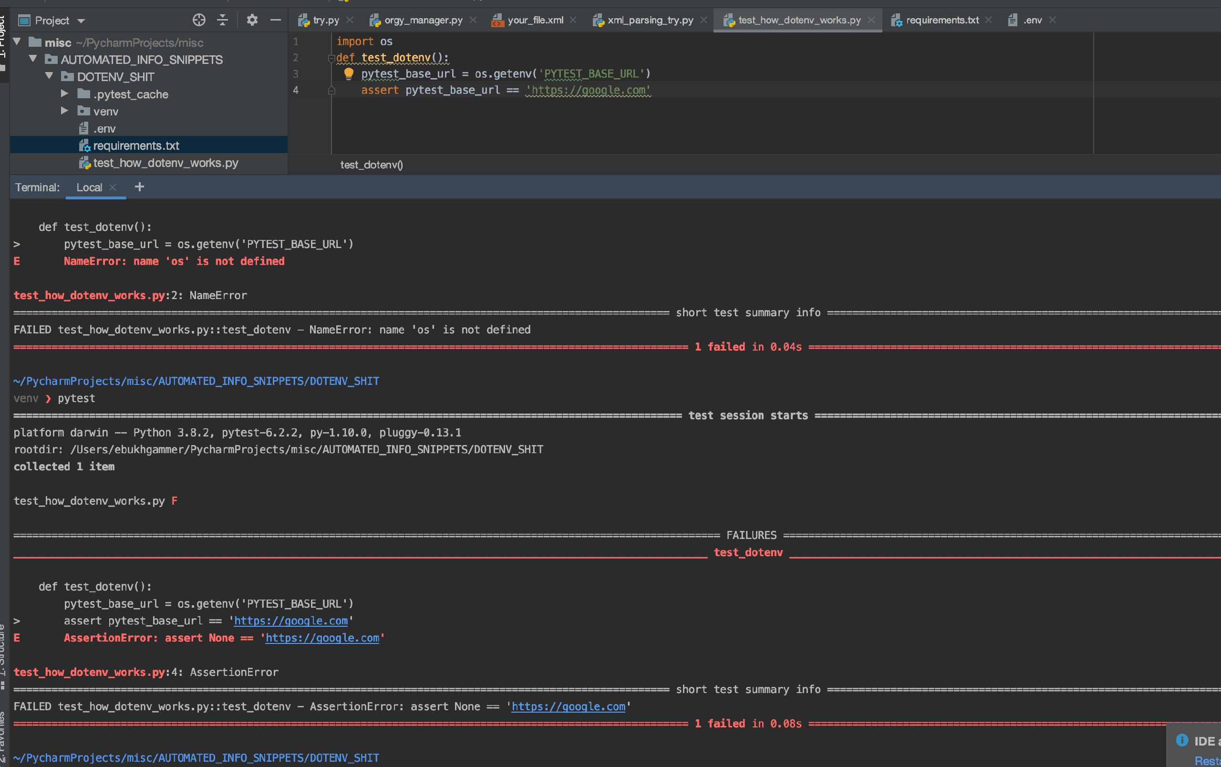Image resolution: width=1221 pixels, height=767 pixels.
Task: Select .env file in project tree
Action: [104, 129]
